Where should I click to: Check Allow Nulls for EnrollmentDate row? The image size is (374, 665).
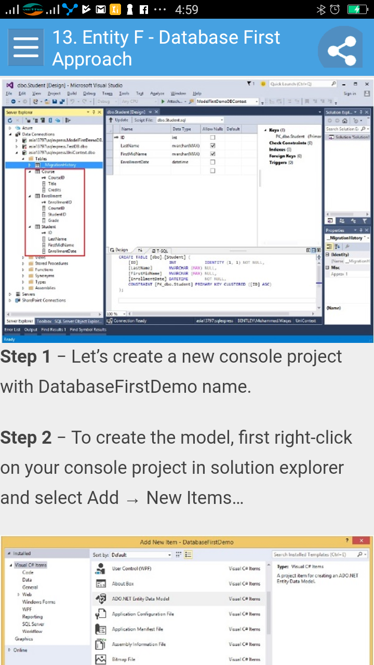click(x=212, y=162)
